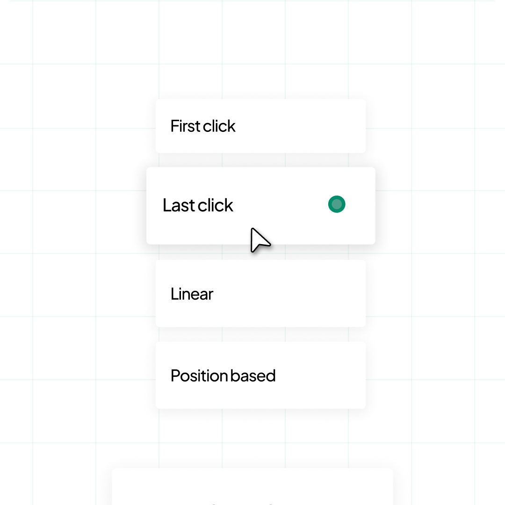Click the "Linear" text label

coord(192,294)
